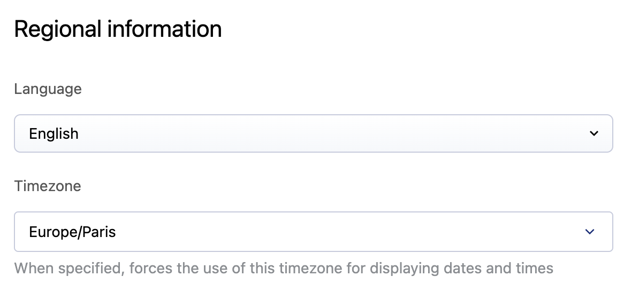Viewport: 639px width, 300px height.
Task: Click the word "Regional" in the heading
Action: coord(57,29)
